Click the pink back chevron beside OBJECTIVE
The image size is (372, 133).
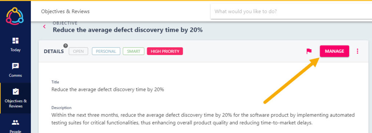tap(44, 27)
